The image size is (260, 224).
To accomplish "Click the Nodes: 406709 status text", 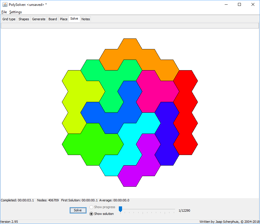I will tap(48, 200).
